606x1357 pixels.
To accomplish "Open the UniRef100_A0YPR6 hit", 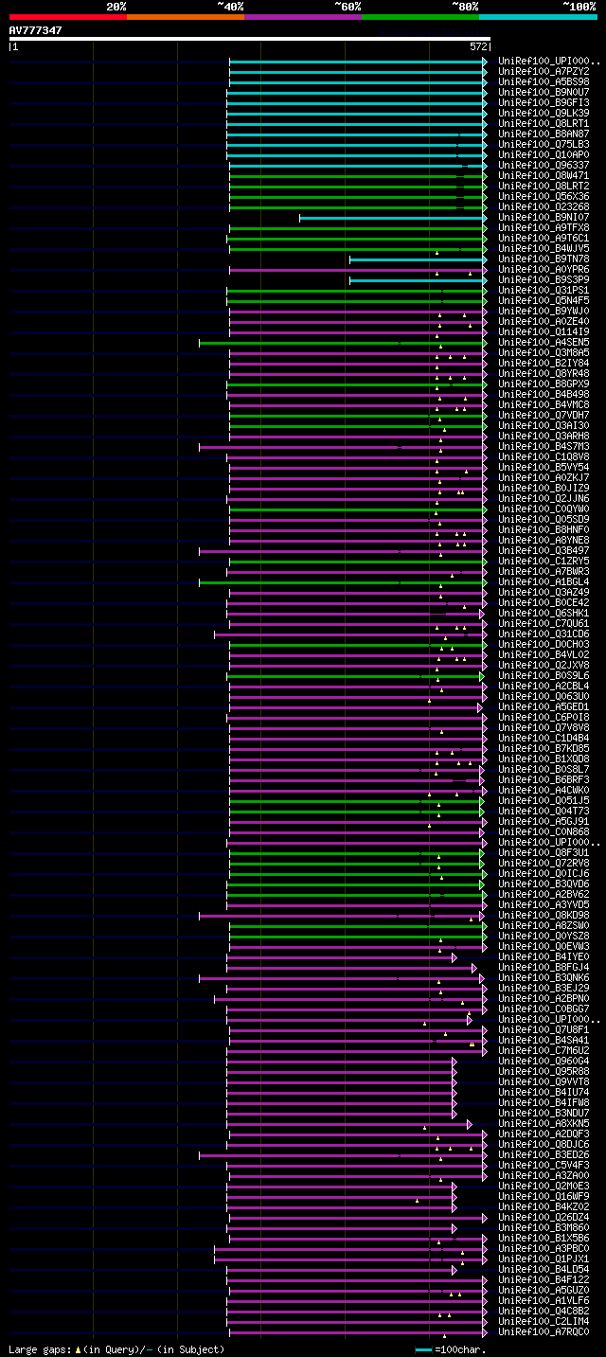I will click(x=544, y=270).
